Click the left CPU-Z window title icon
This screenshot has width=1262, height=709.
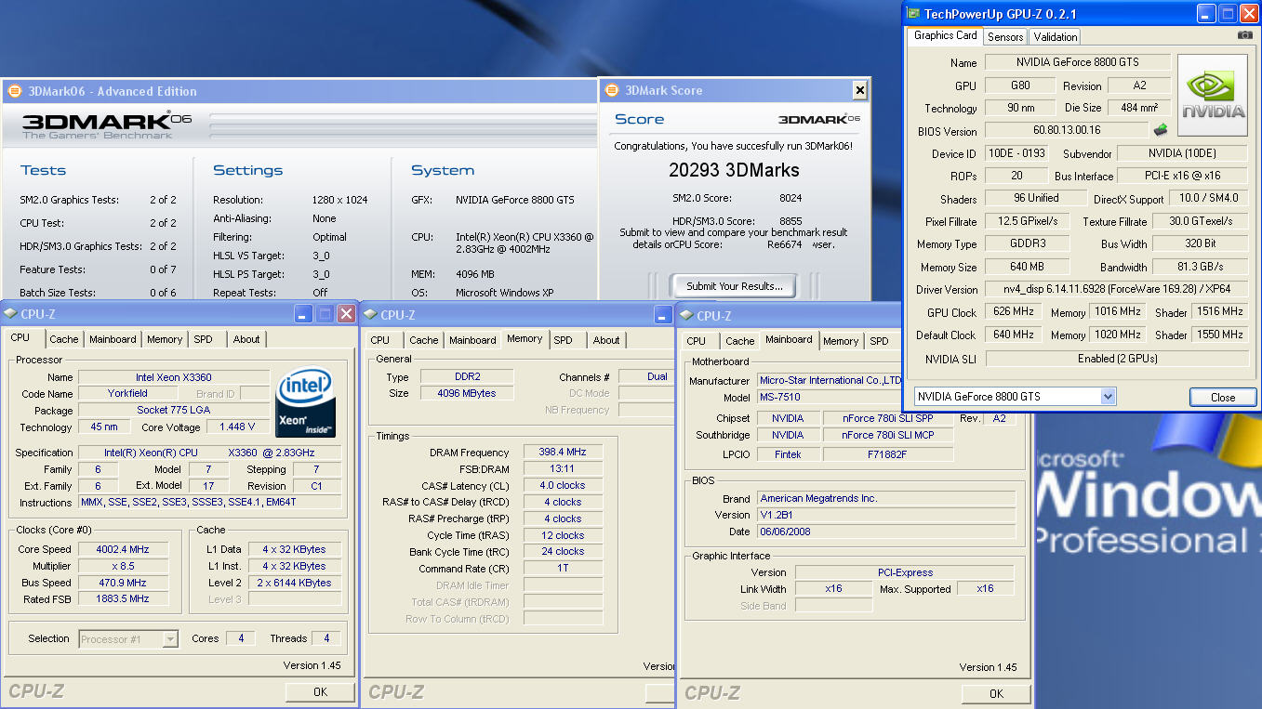coord(10,314)
